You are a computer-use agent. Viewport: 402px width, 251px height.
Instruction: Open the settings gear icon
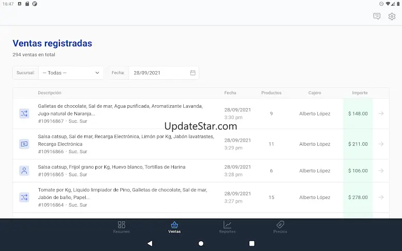point(392,16)
